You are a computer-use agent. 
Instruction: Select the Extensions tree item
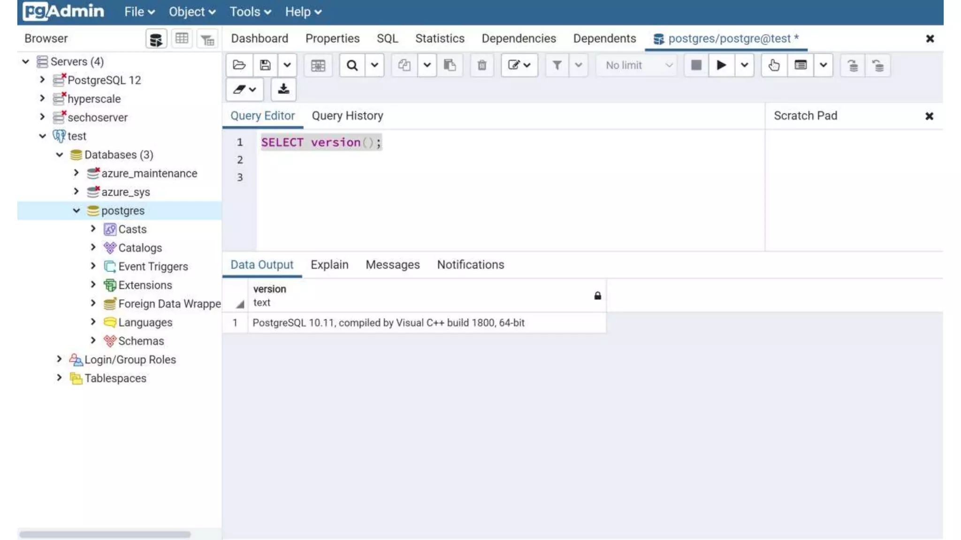pyautogui.click(x=145, y=285)
